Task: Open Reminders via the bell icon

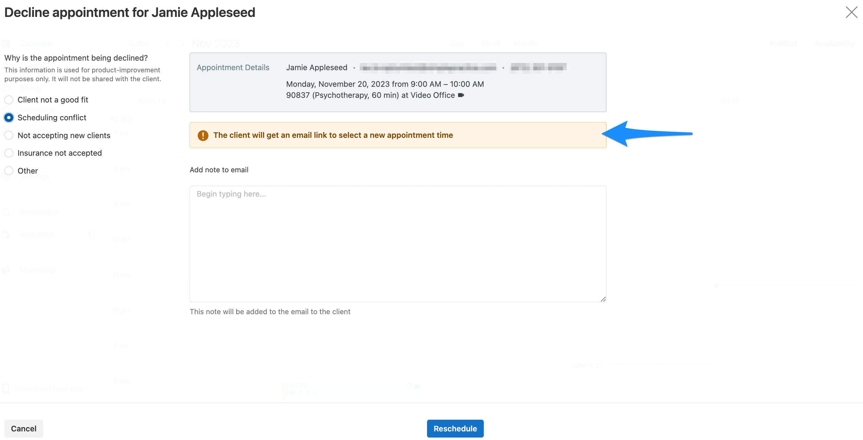Action: point(6,212)
